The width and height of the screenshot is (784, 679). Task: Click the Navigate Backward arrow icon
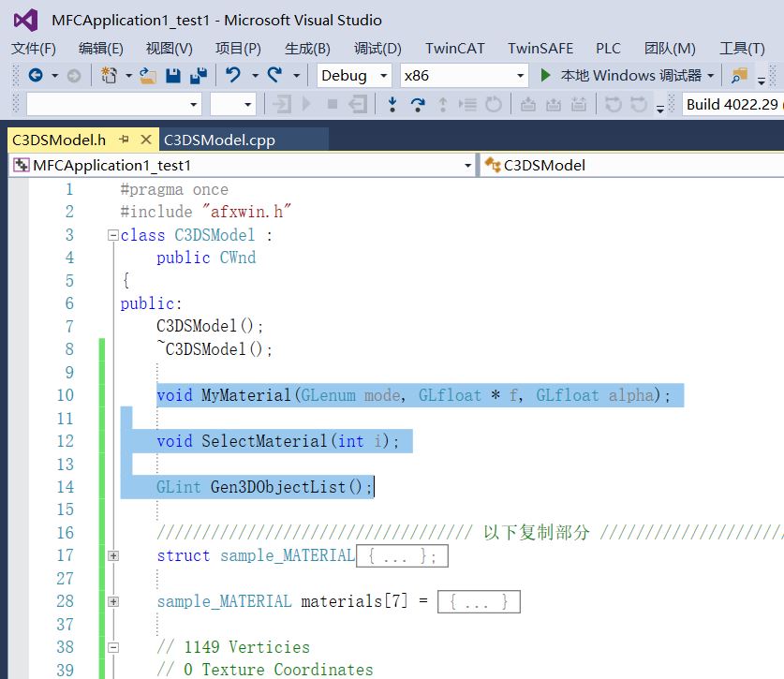pos(36,76)
